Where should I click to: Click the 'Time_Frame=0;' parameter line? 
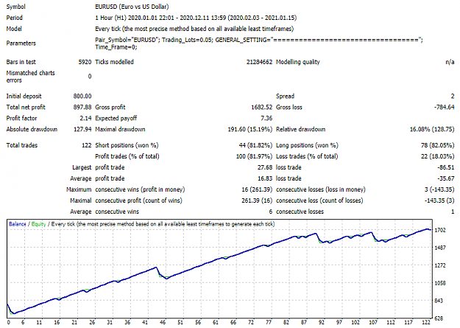pyautogui.click(x=116, y=47)
